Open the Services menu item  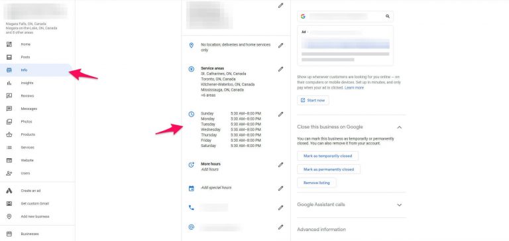37,148
